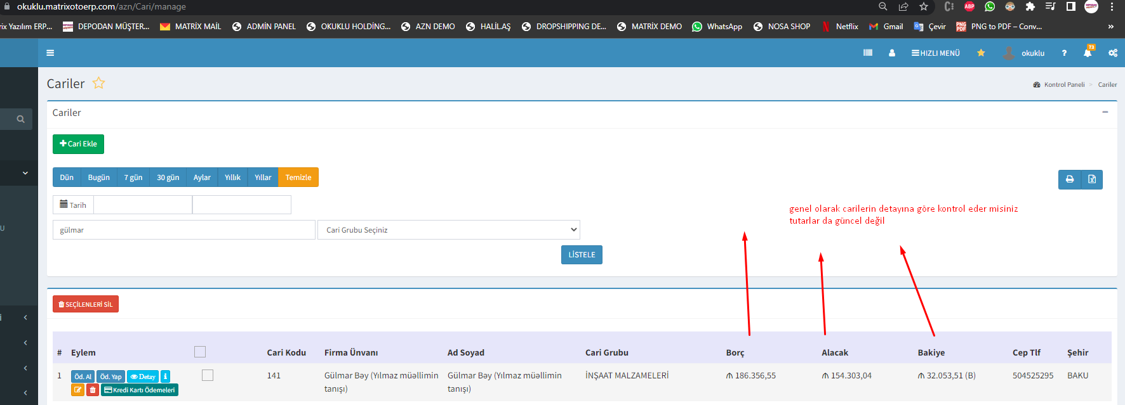Screen dimensions: 1125x405
Task: Click the search field containing gülmar
Action: coord(183,229)
